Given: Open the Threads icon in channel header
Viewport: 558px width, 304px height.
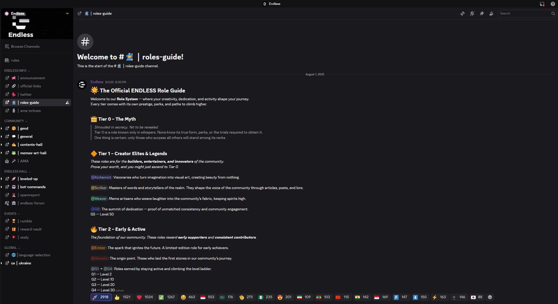Looking at the screenshot, I should tap(462, 13).
